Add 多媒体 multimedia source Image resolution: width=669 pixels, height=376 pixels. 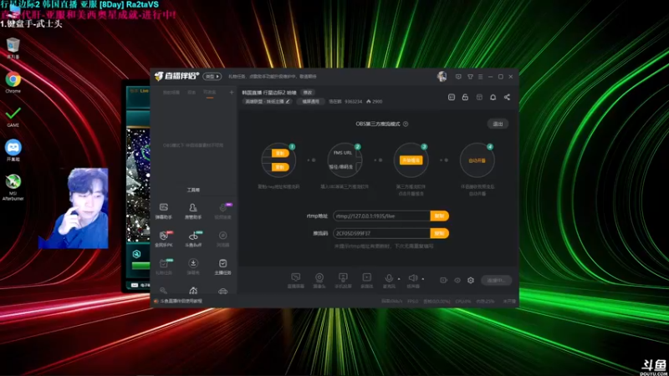pyautogui.click(x=366, y=281)
